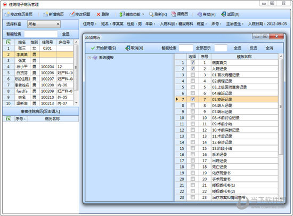Screen dimensions: 293x216
Task: Uncheck the 05.交班记录 checkbox
Action: click(193, 99)
